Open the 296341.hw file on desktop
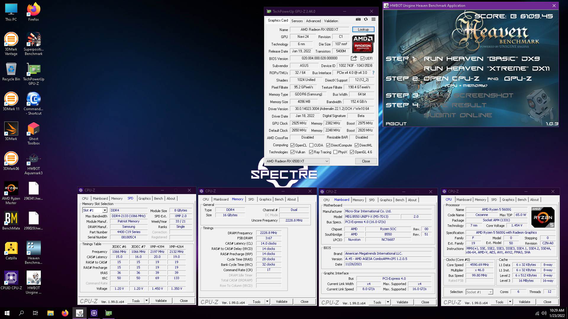This screenshot has width=568, height=319. [33, 191]
